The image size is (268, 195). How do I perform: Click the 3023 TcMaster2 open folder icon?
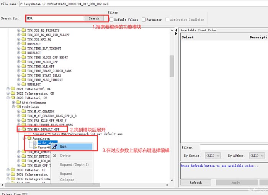[x=13, y=98]
